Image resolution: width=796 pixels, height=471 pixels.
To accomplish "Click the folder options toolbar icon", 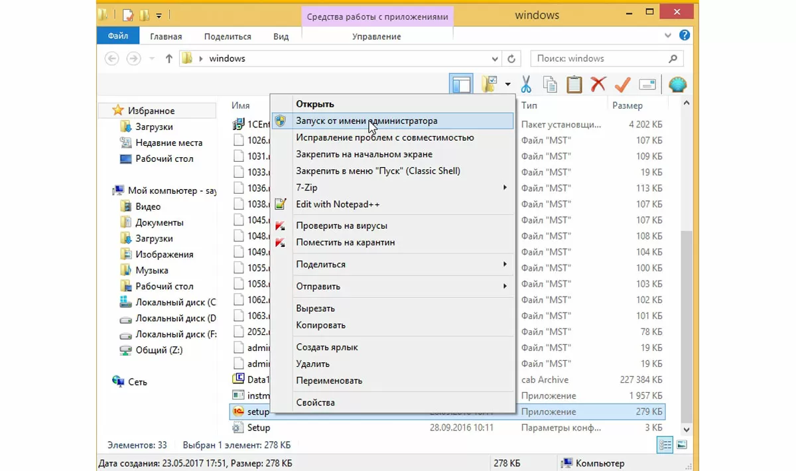I will 490,84.
